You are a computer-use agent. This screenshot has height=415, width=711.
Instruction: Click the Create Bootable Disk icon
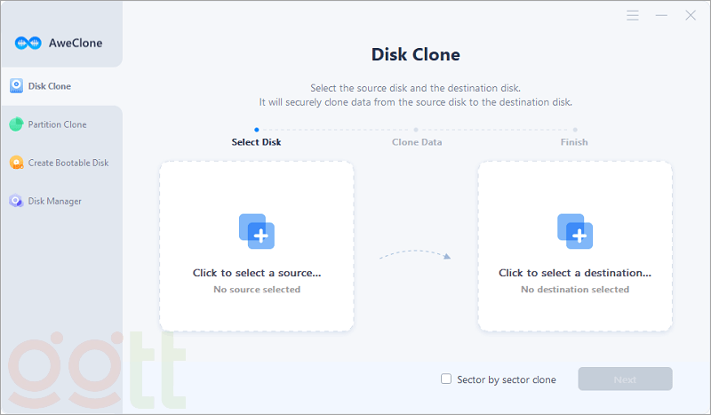click(x=16, y=163)
